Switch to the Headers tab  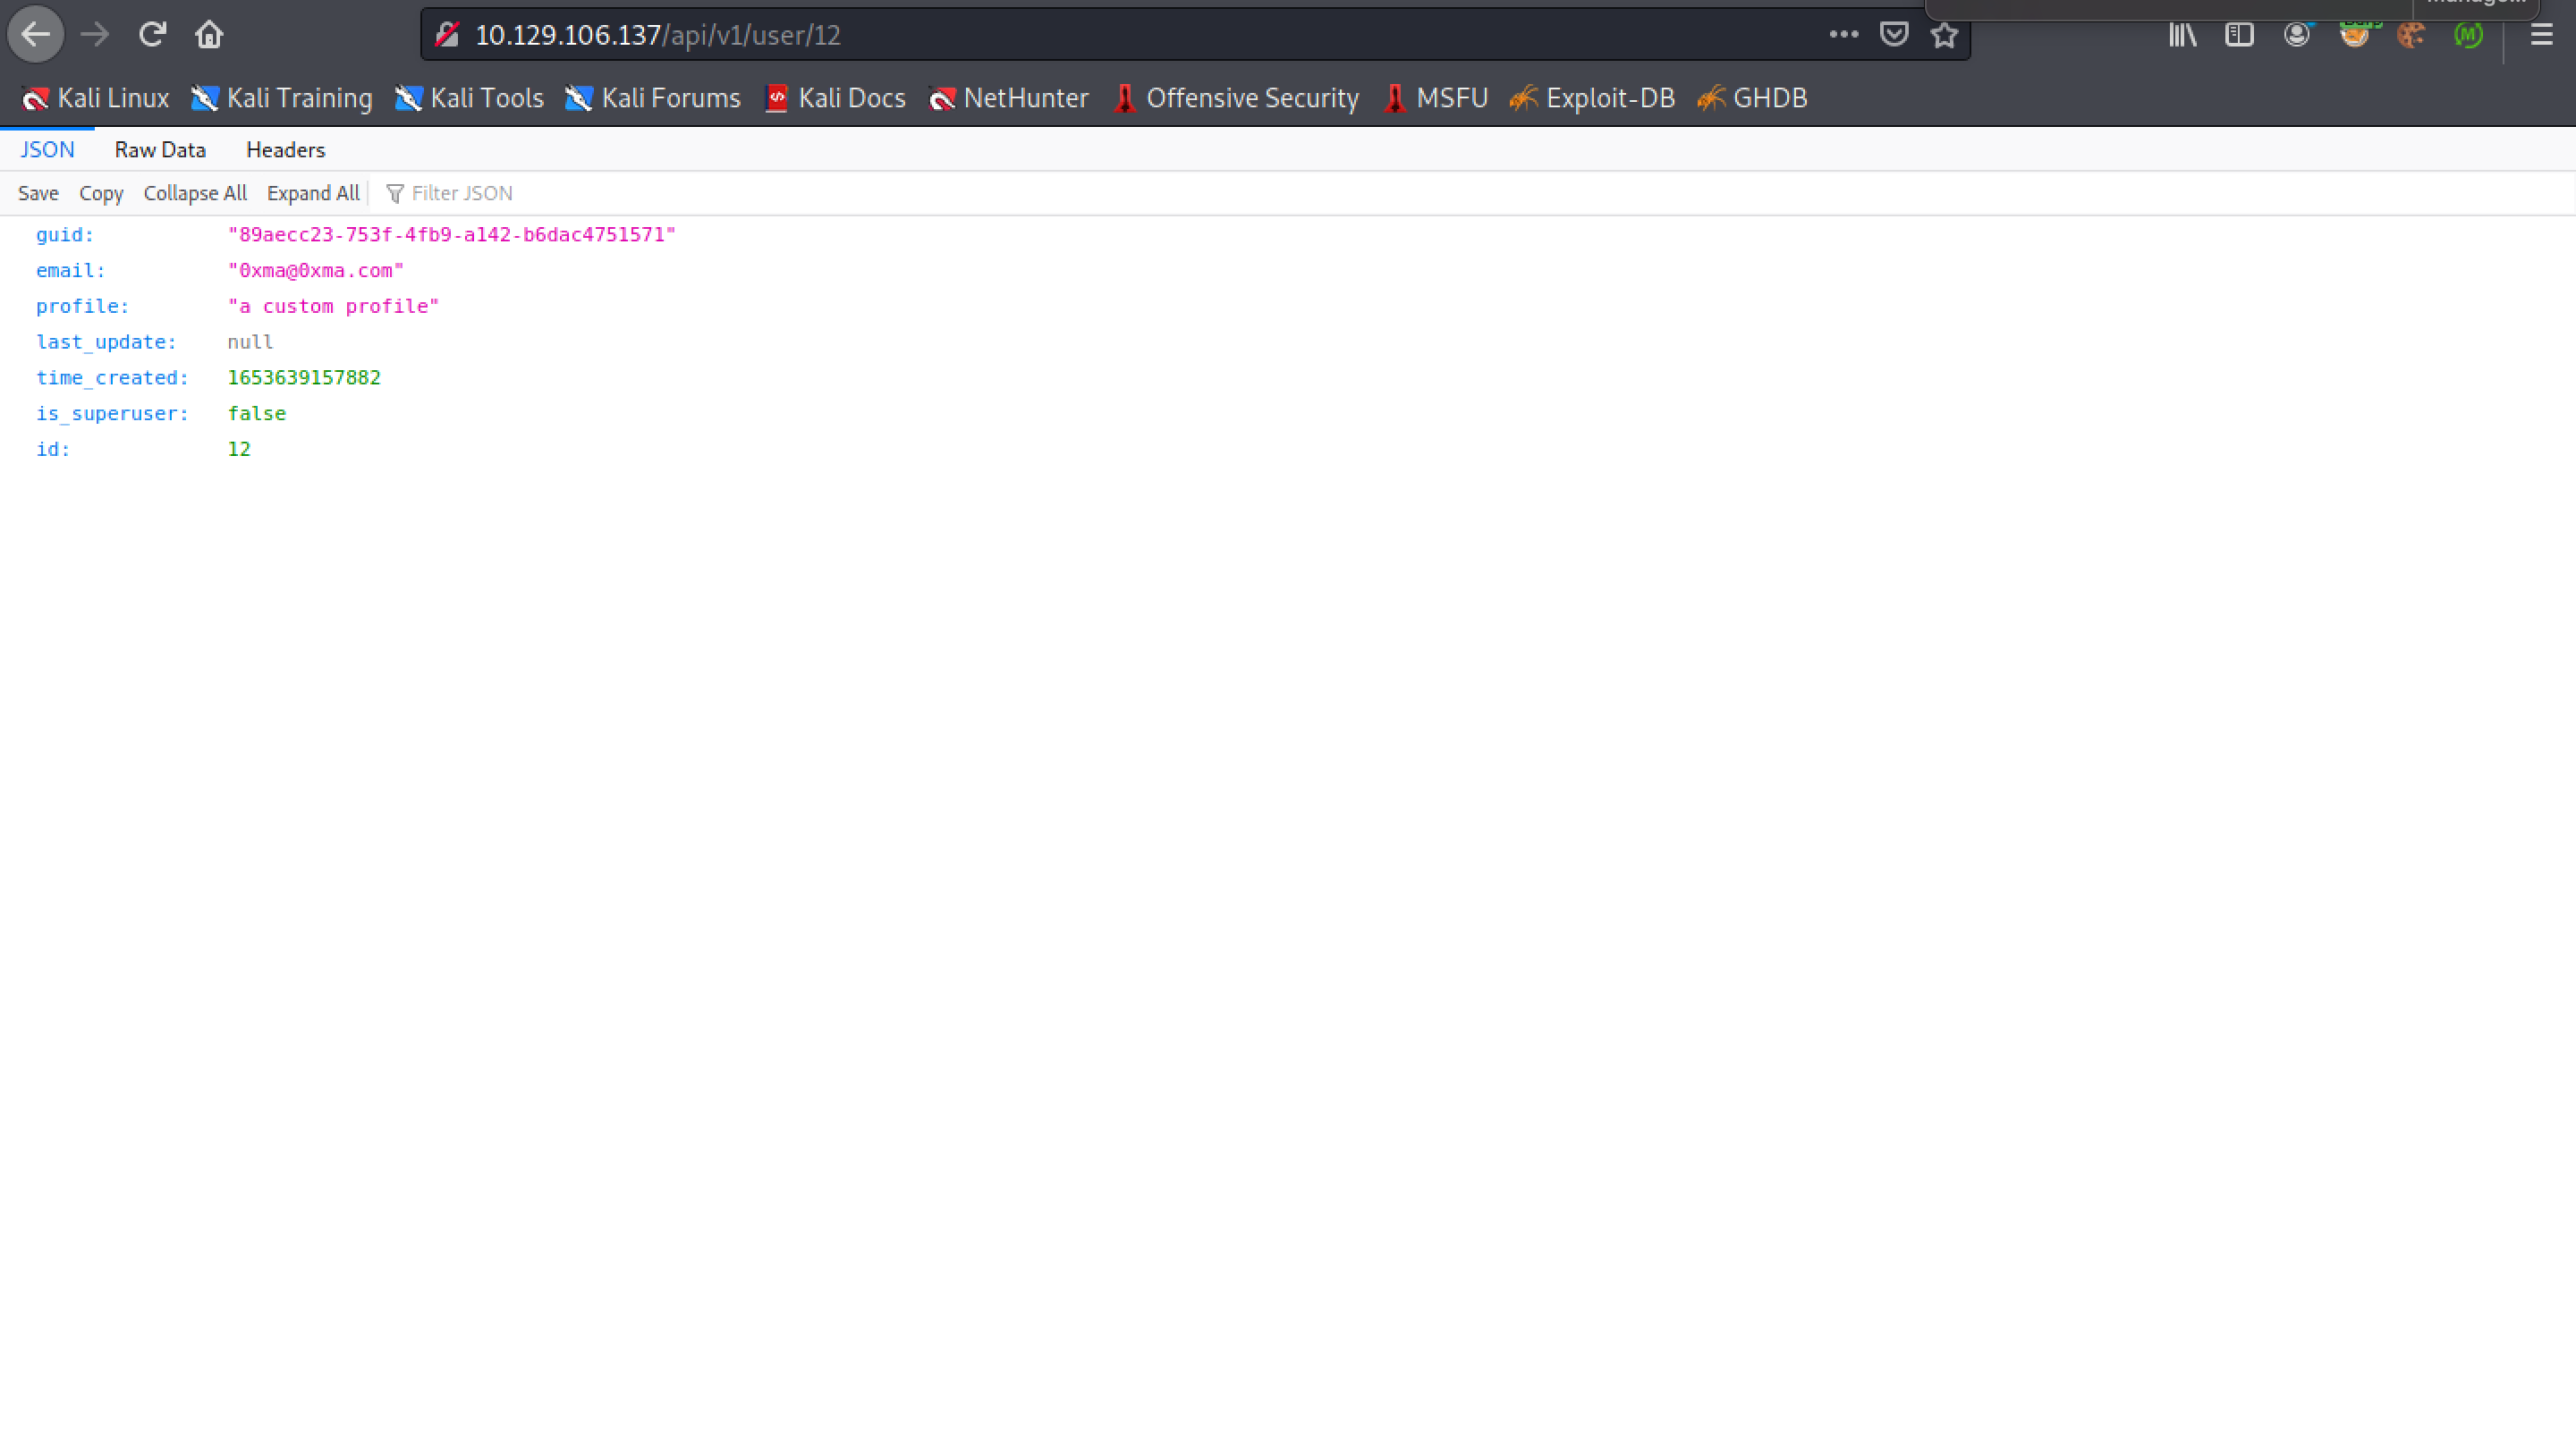[285, 150]
